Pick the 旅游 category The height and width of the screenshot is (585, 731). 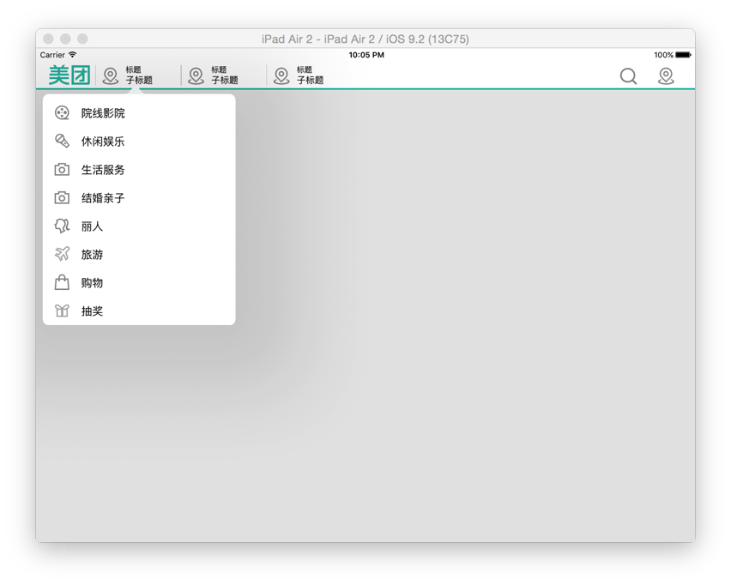tap(139, 255)
